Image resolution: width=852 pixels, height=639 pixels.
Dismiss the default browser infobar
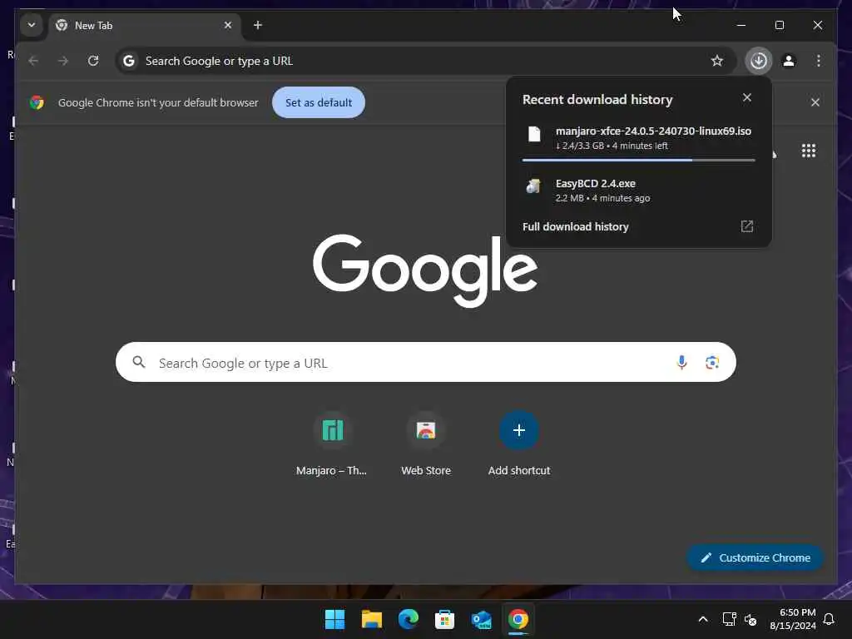click(815, 102)
